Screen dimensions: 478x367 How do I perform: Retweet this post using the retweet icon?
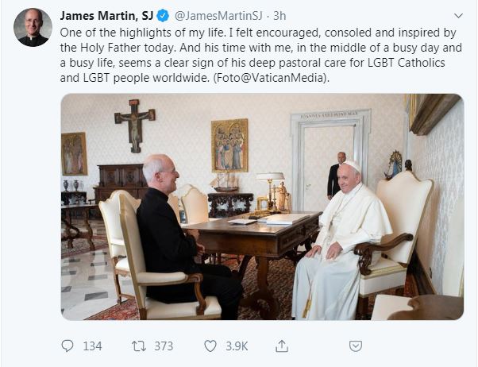pyautogui.click(x=138, y=346)
